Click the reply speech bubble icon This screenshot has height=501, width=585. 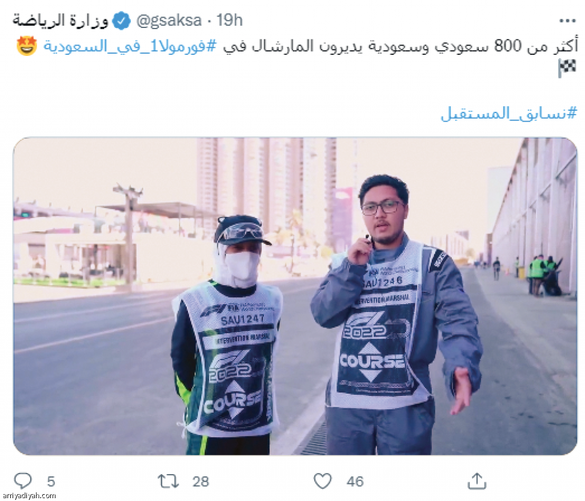[23, 481]
